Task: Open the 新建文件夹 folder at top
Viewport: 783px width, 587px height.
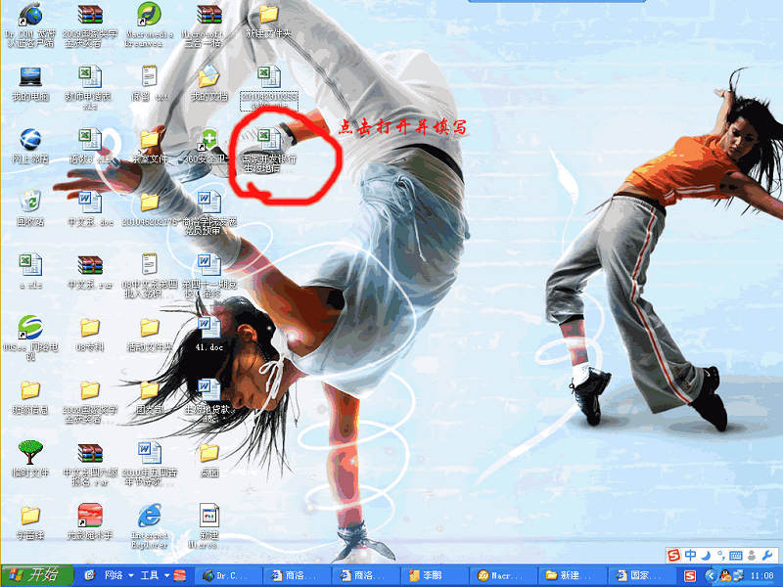Action: click(x=268, y=16)
